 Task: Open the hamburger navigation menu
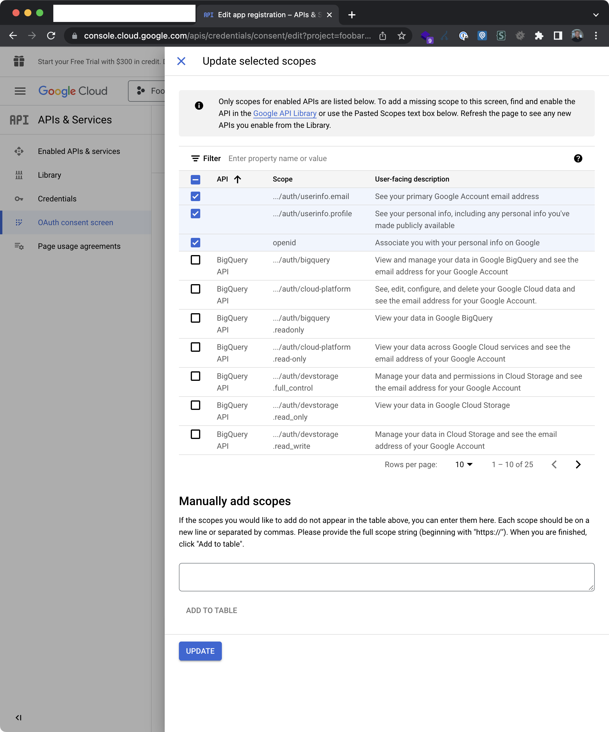(20, 91)
